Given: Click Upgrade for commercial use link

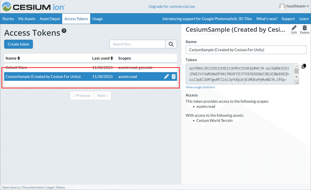Looking at the screenshot, I should point(172,7).
